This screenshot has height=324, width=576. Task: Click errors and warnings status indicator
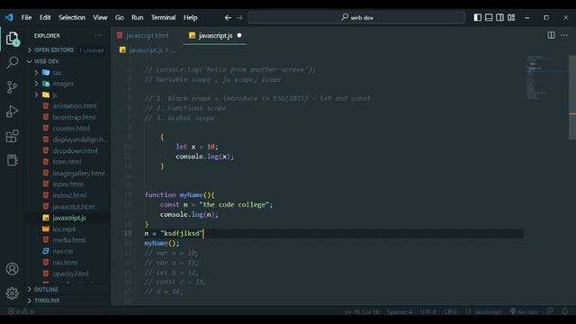[21, 311]
